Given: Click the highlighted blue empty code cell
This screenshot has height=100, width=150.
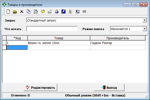Looking at the screenshot, I should tap(17, 47).
